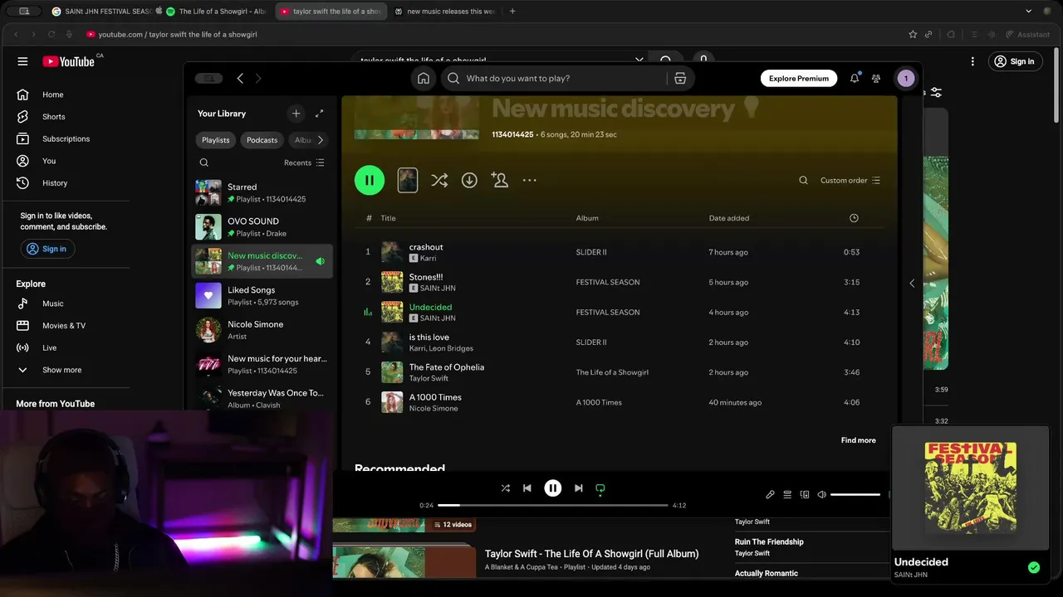The height and width of the screenshot is (597, 1063).
Task: Open the playlist's more options ellipsis
Action: (x=529, y=180)
